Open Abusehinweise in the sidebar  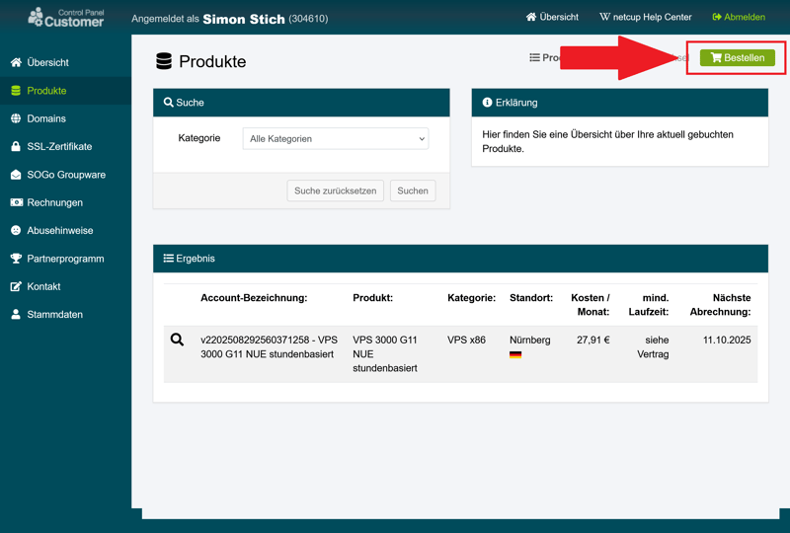point(59,230)
